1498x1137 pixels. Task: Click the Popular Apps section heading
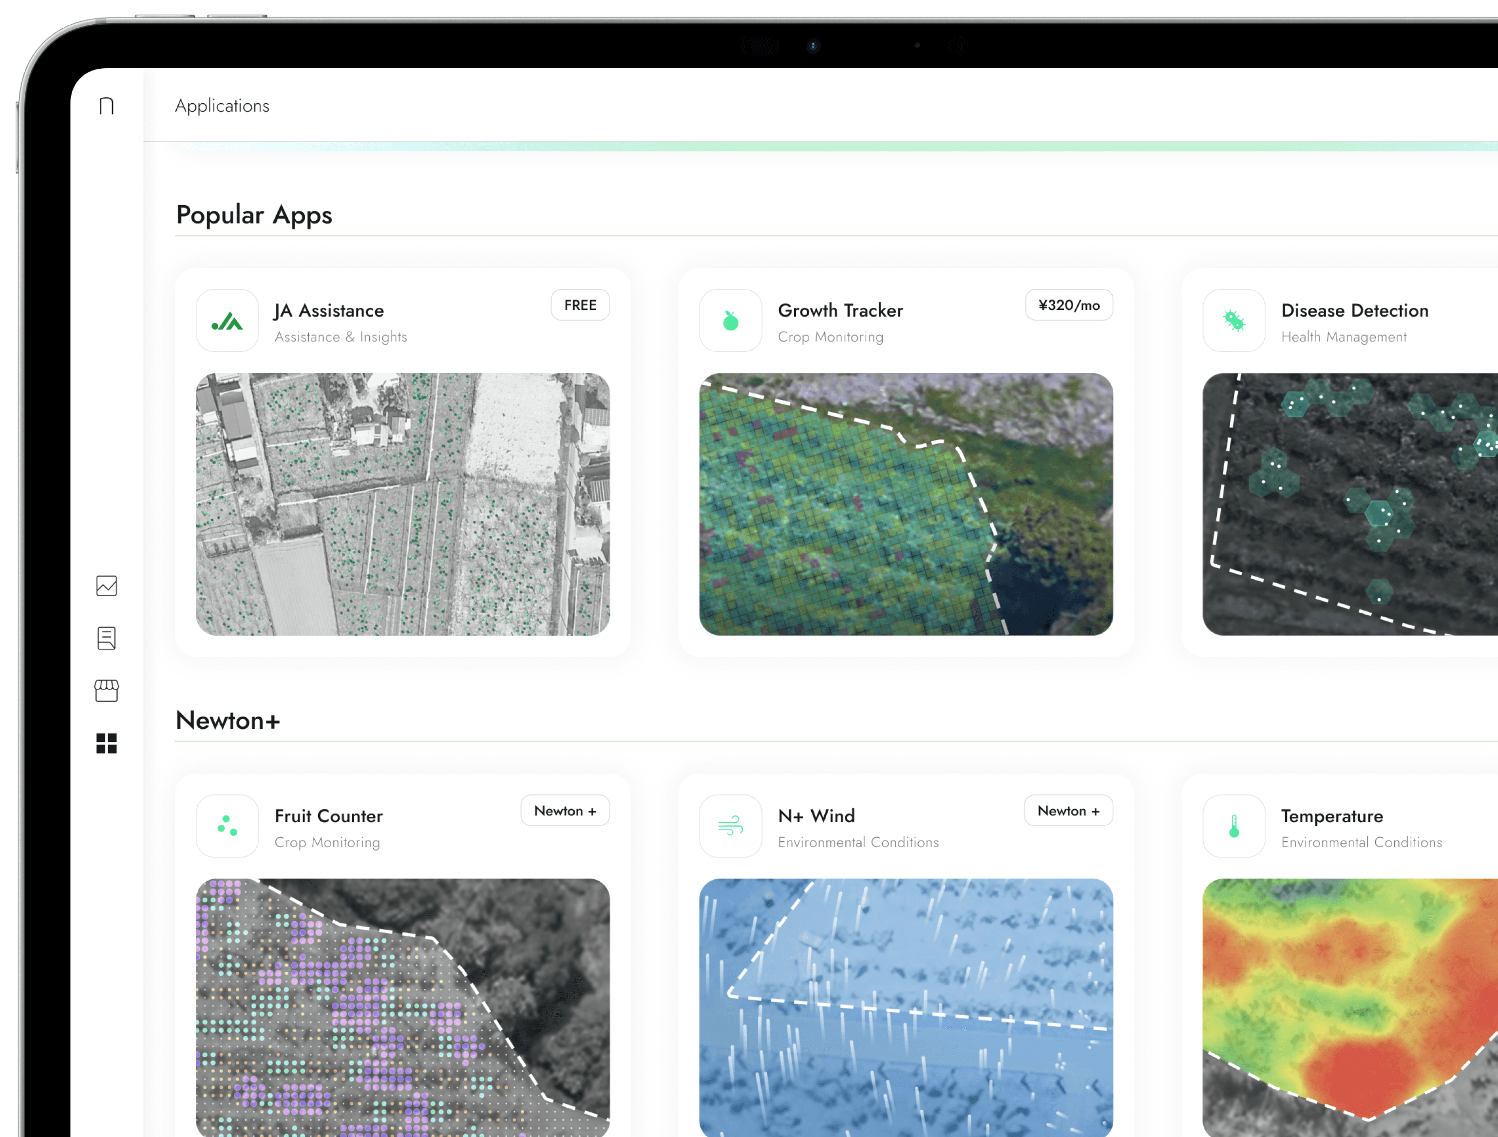[x=254, y=215]
